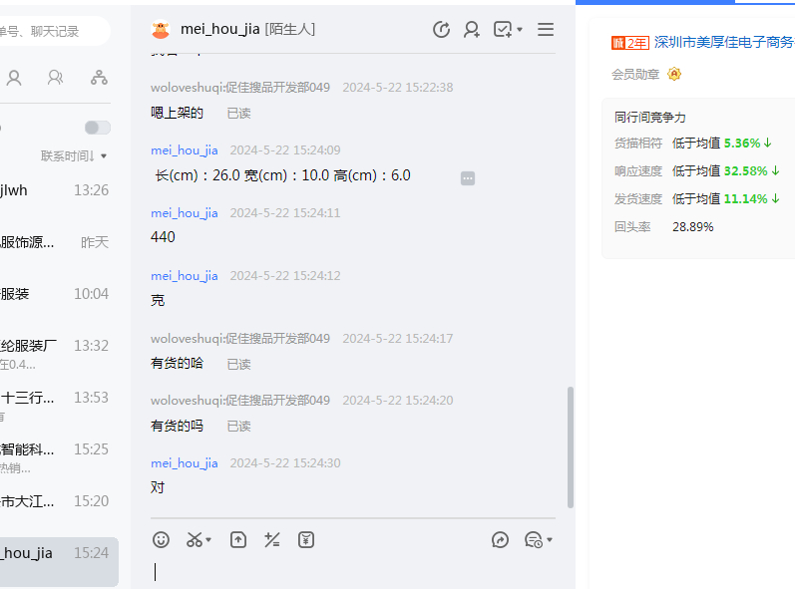Screen dimensions: 795x589
Task: Open the emoji picker
Action: point(161,540)
